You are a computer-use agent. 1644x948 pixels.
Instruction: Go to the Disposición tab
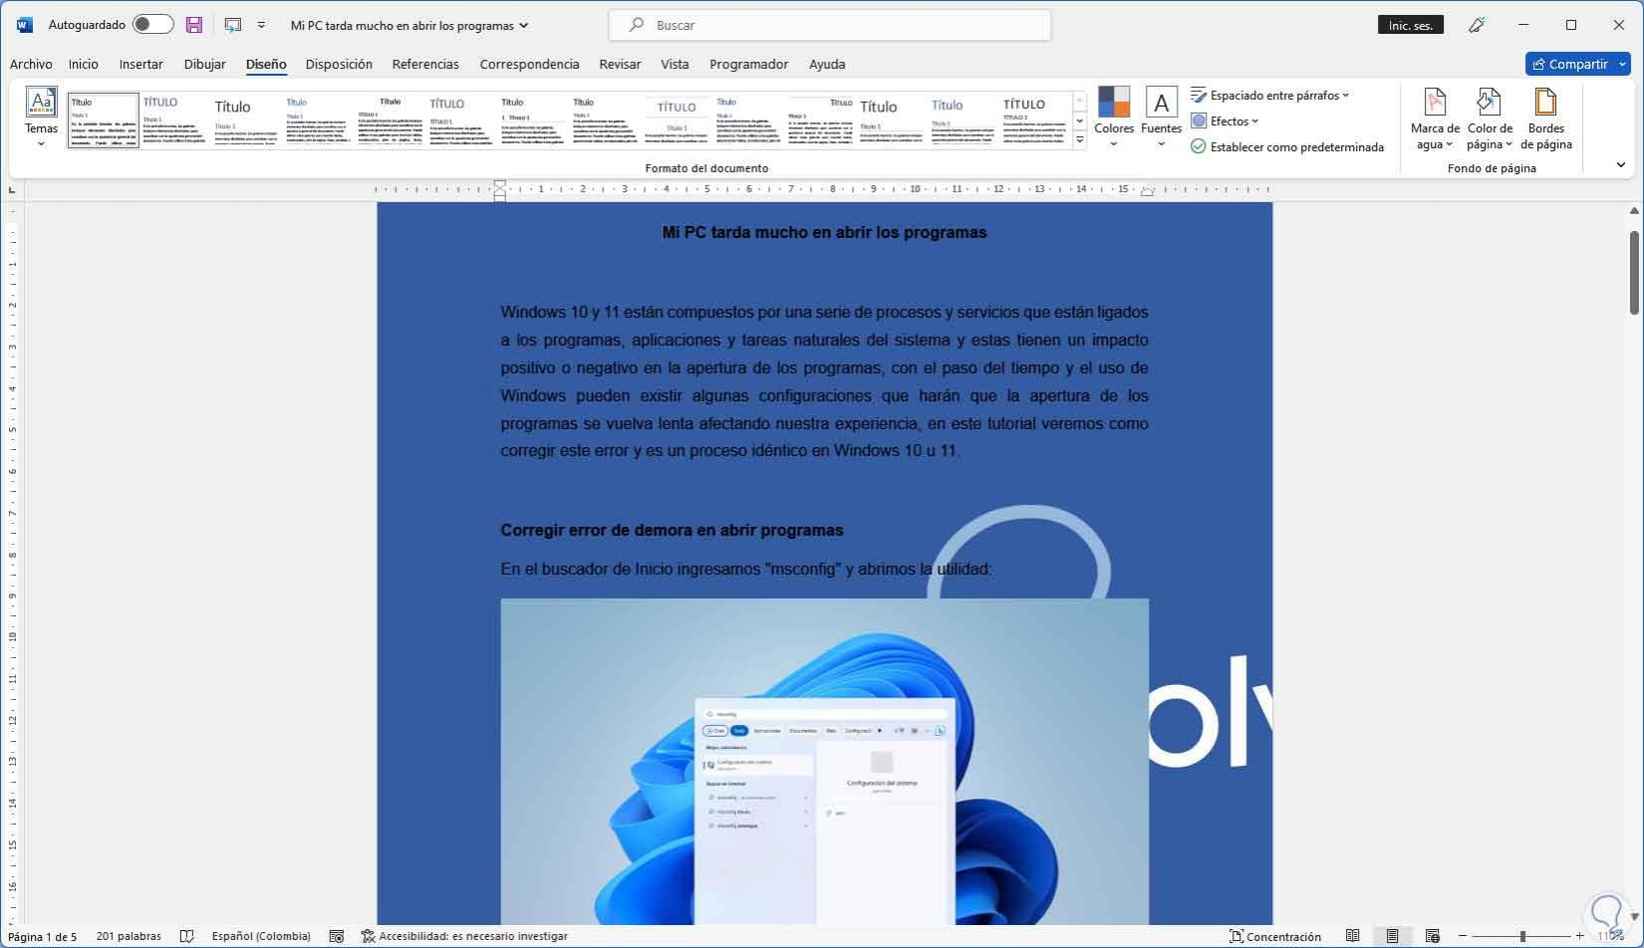coord(339,64)
